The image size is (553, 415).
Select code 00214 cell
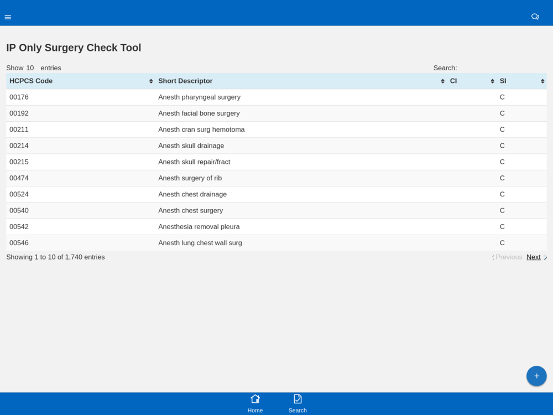tap(80, 146)
